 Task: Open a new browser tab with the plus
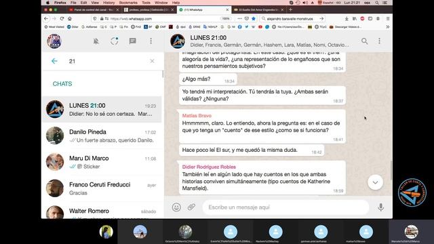coord(291,9)
